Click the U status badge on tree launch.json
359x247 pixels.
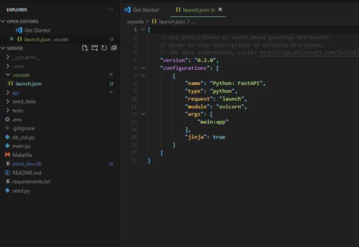point(112,84)
